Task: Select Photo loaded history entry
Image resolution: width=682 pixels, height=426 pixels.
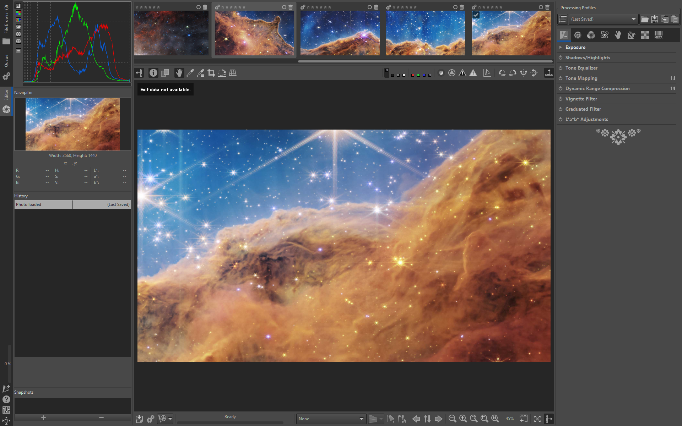Action: point(43,204)
